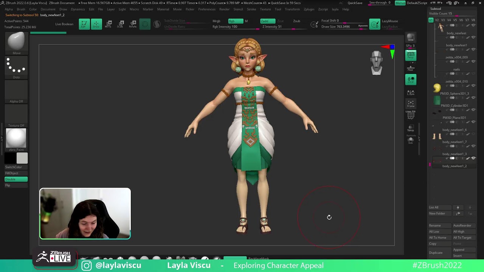Activate the Draw mode button

point(96,24)
